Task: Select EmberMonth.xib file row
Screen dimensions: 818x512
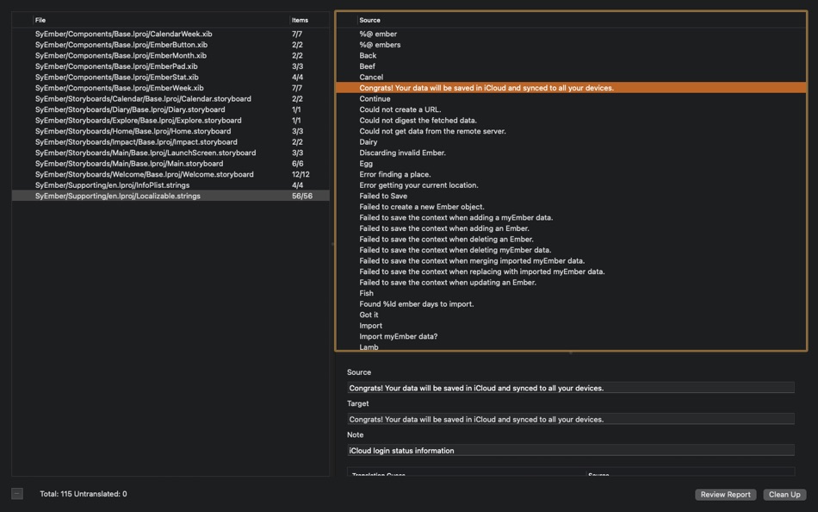Action: pyautogui.click(x=170, y=55)
